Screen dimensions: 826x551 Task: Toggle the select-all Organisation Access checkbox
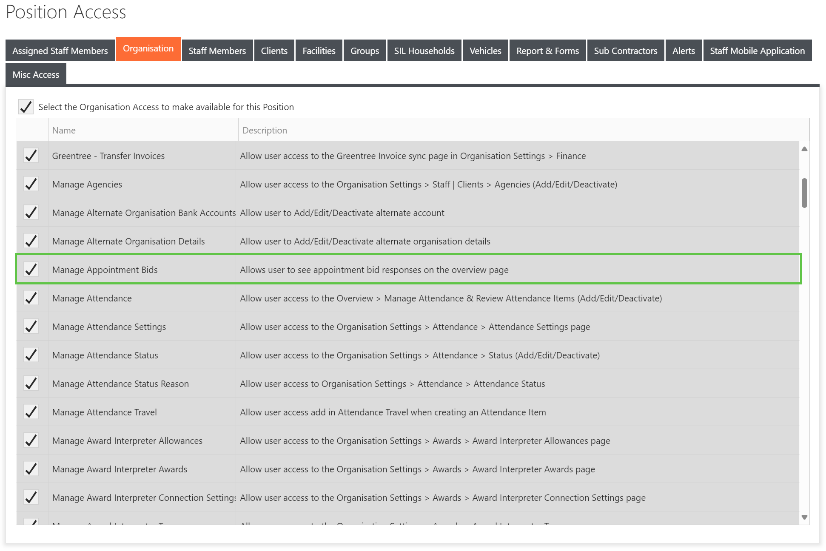26,107
